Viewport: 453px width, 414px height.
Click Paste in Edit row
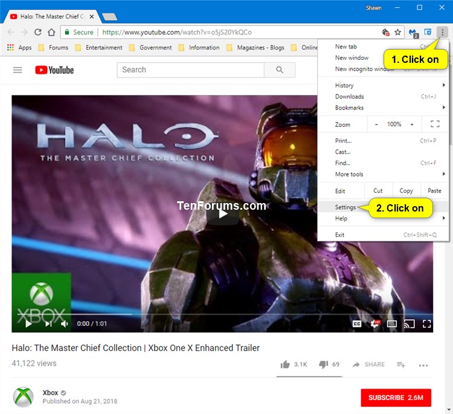click(434, 191)
